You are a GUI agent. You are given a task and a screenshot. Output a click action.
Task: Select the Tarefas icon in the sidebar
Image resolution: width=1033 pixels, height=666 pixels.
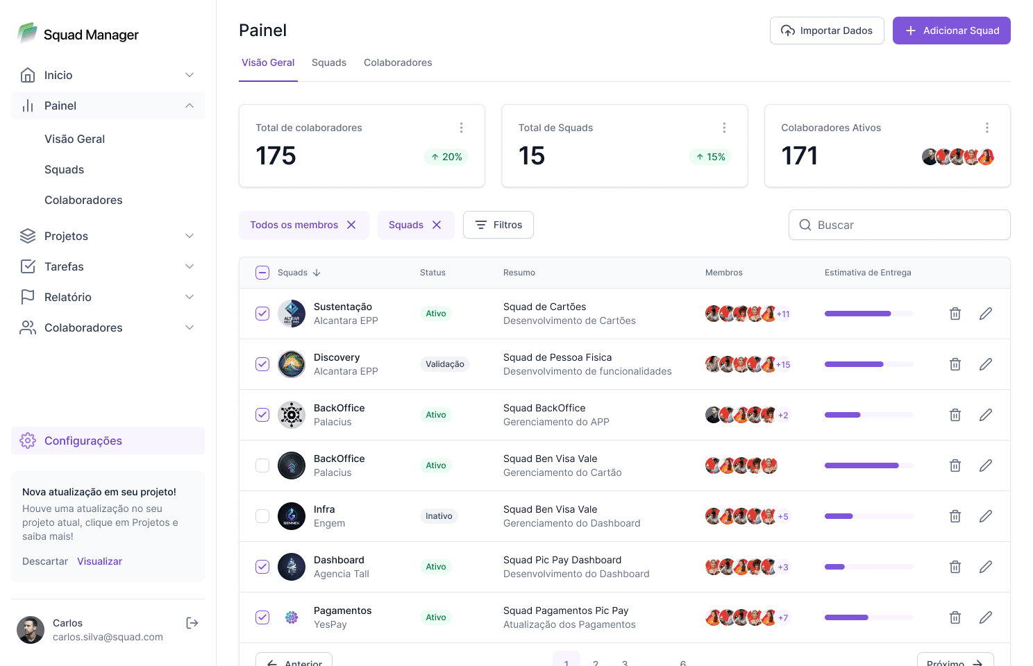(28, 266)
